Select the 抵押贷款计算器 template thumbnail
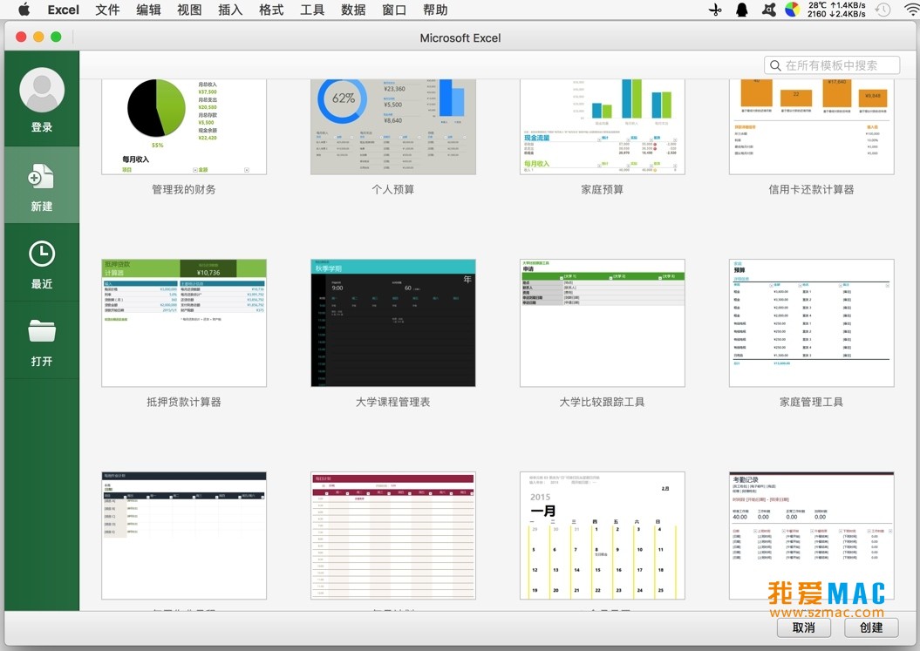 (x=184, y=323)
